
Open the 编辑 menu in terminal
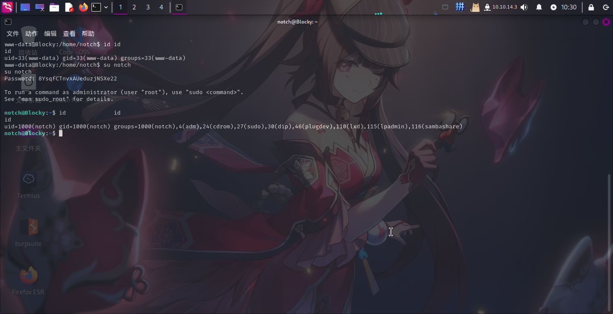point(50,34)
